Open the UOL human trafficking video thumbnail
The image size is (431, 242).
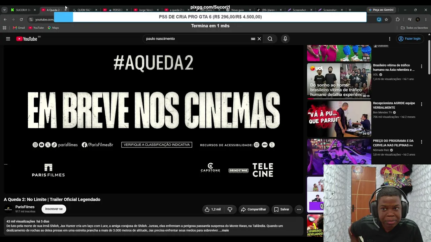click(339, 81)
